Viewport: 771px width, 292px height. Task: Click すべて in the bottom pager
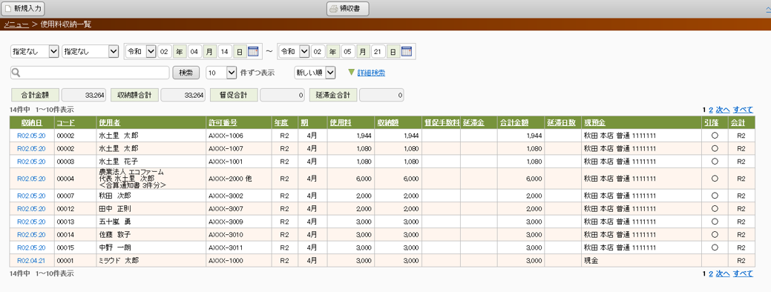743,273
